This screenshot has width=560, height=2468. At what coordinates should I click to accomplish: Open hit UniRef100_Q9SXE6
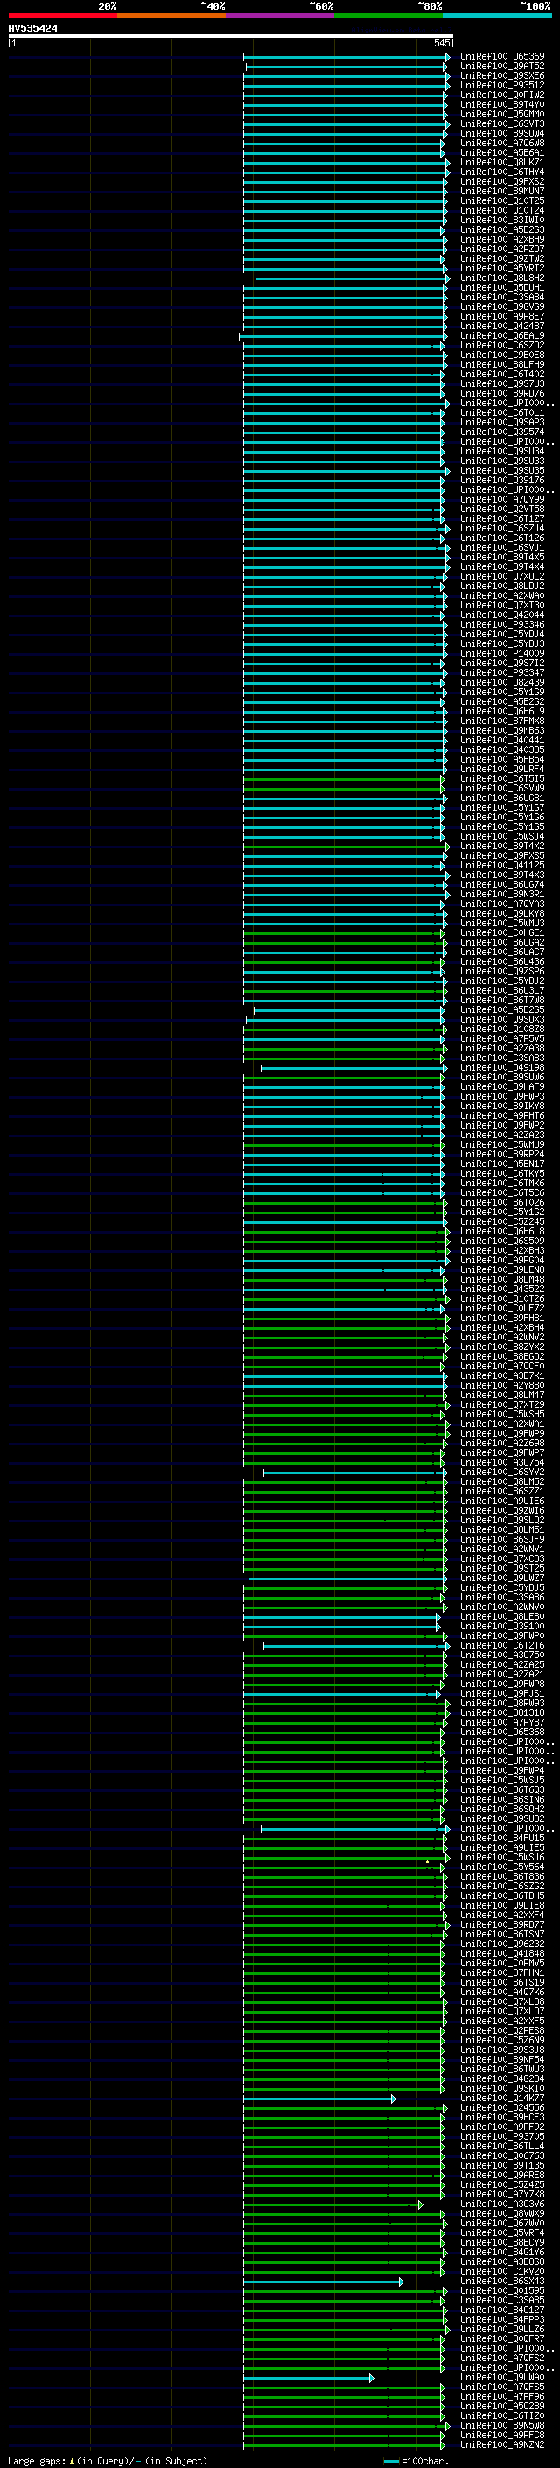501,75
